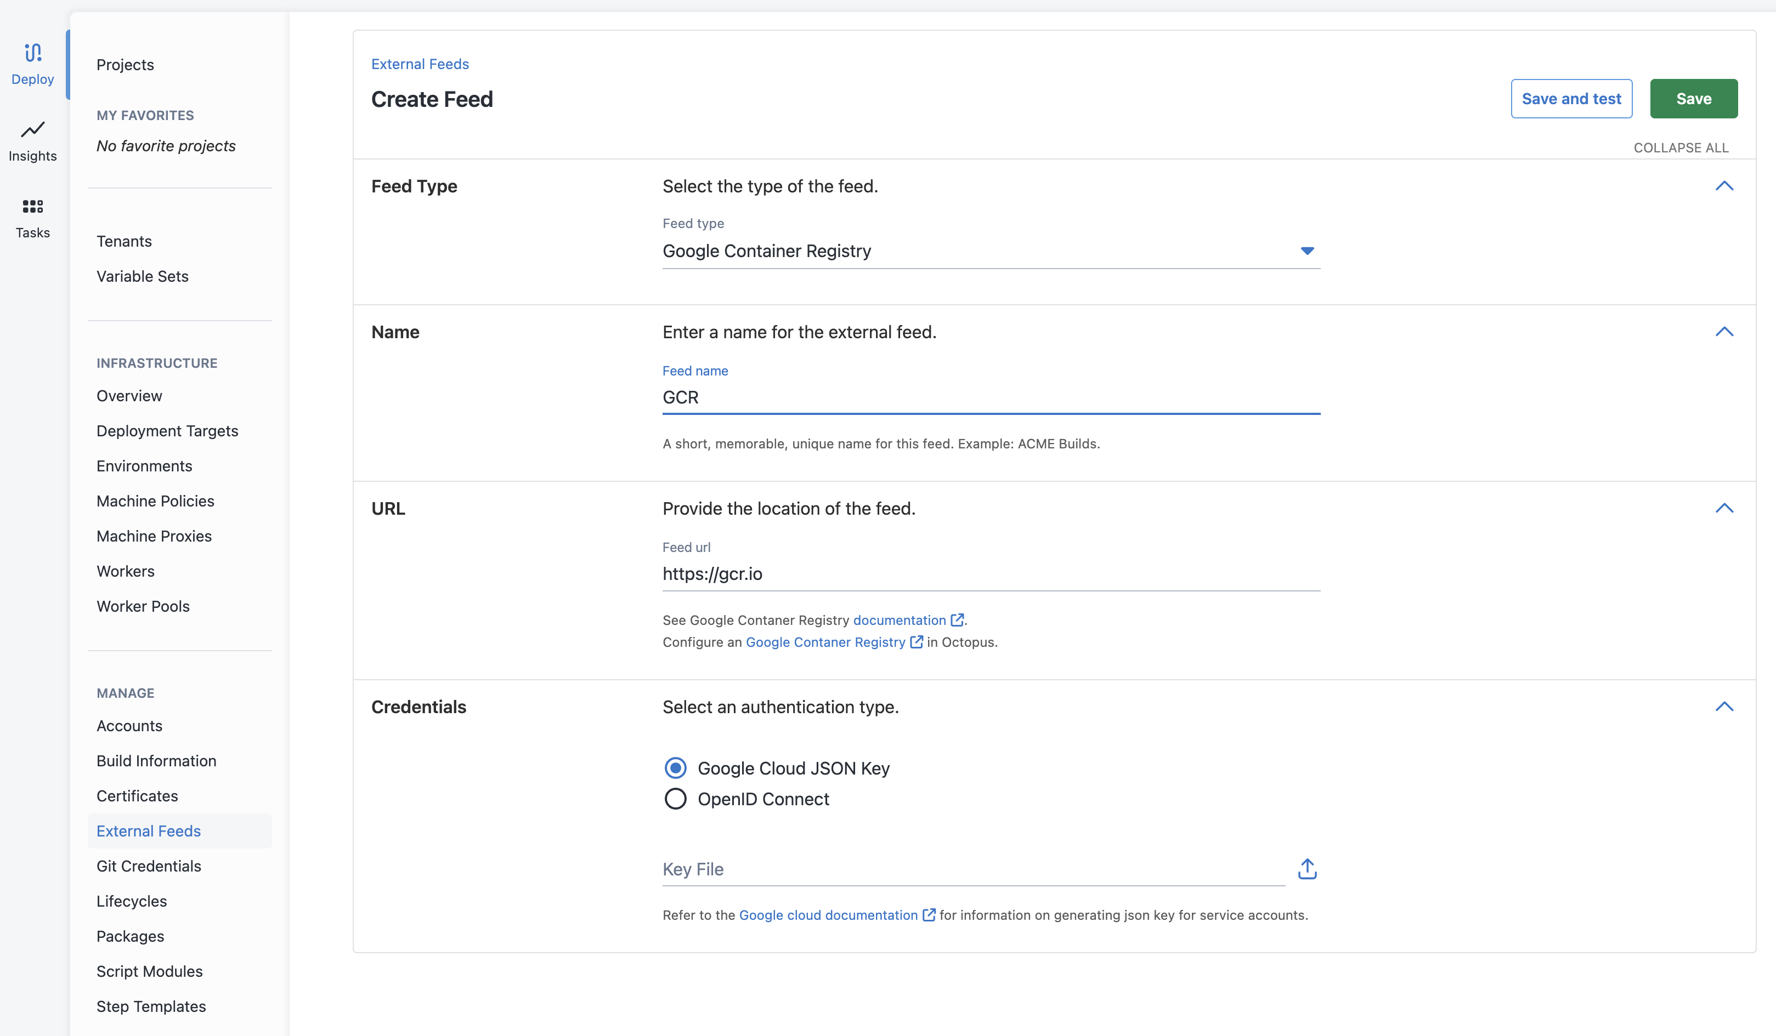The height and width of the screenshot is (1036, 1776).
Task: Click external-link icon after Google Contaner Registry
Action: point(916,641)
